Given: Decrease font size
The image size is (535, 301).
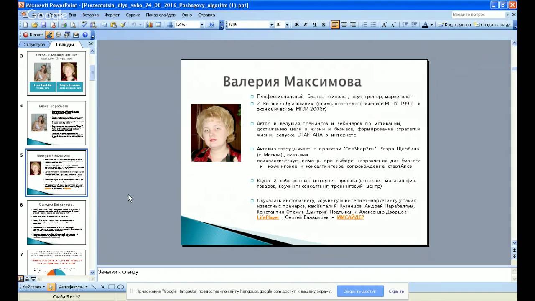Looking at the screenshot, I should pos(394,25).
